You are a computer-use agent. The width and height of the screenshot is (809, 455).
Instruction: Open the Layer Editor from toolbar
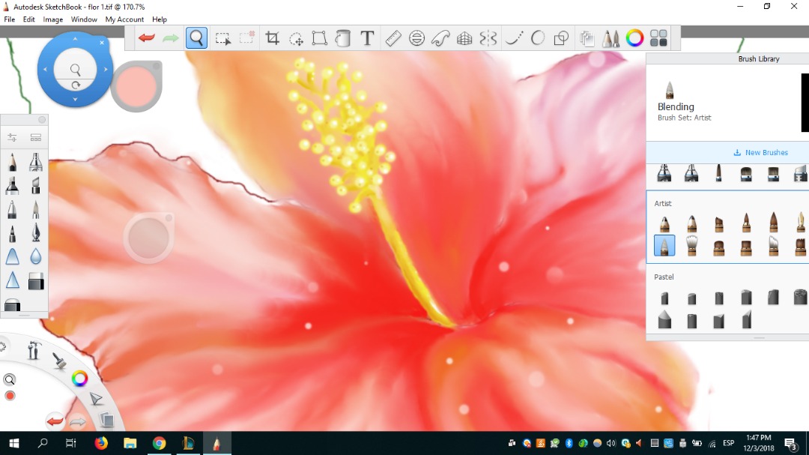(587, 38)
